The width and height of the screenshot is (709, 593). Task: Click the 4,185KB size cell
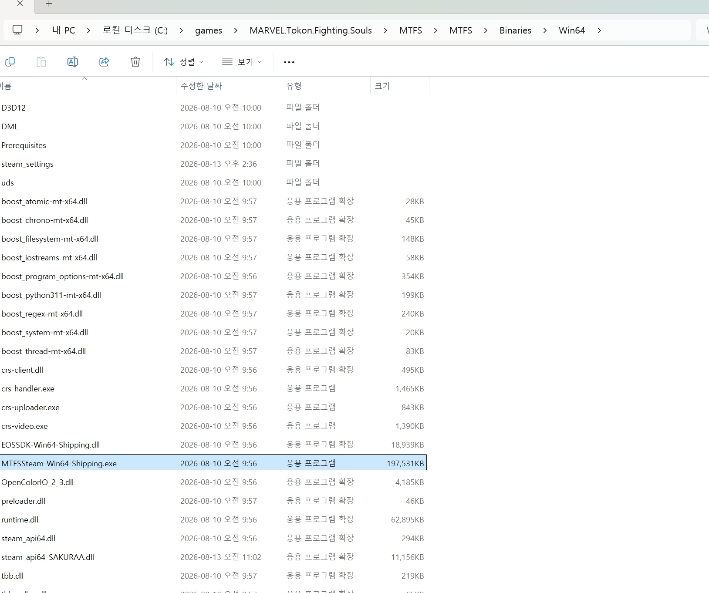pos(409,482)
